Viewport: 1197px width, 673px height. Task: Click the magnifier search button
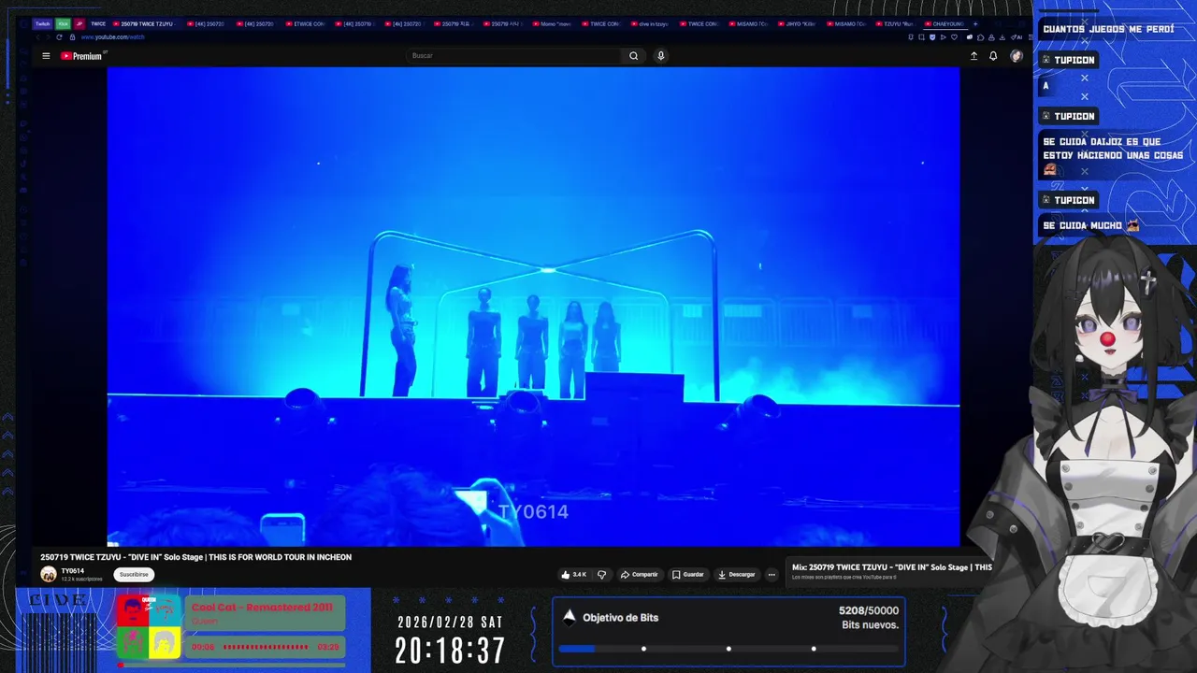coord(633,55)
